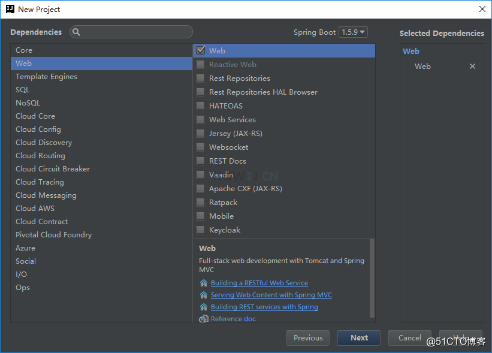Select the Cloud Core category

101,116
